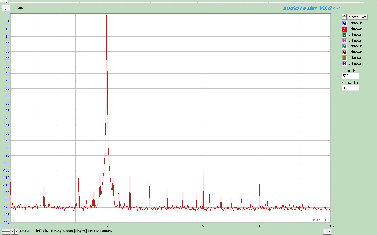Select the magenta curve A button

pos(344,41)
